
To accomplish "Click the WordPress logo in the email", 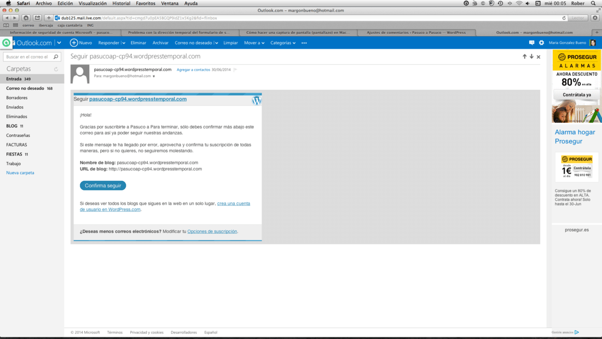I will tap(257, 100).
